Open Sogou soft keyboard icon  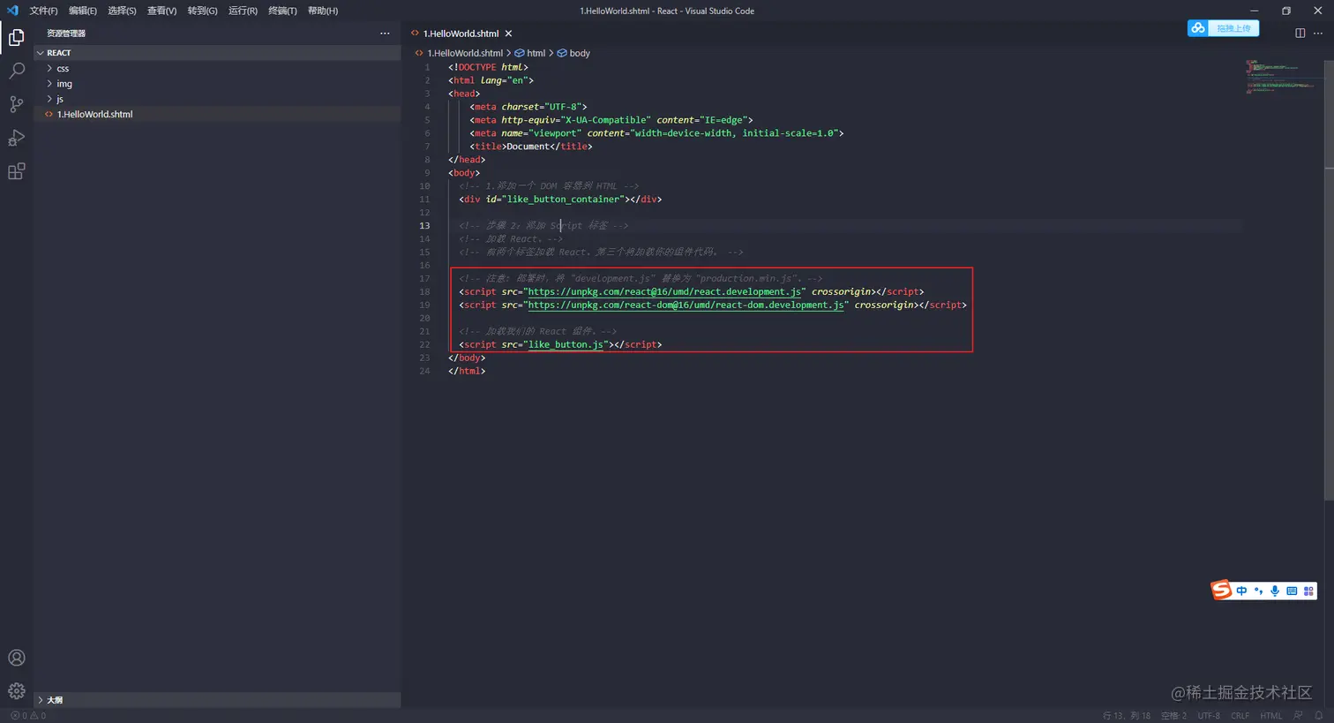1292,591
